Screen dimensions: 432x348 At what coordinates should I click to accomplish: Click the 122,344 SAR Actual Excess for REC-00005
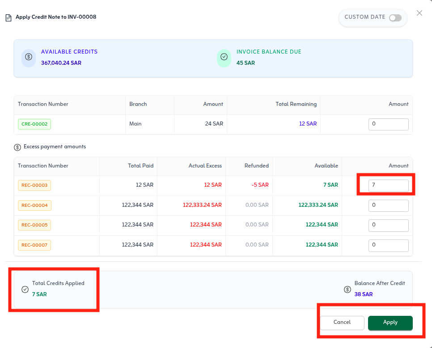pyautogui.click(x=206, y=225)
